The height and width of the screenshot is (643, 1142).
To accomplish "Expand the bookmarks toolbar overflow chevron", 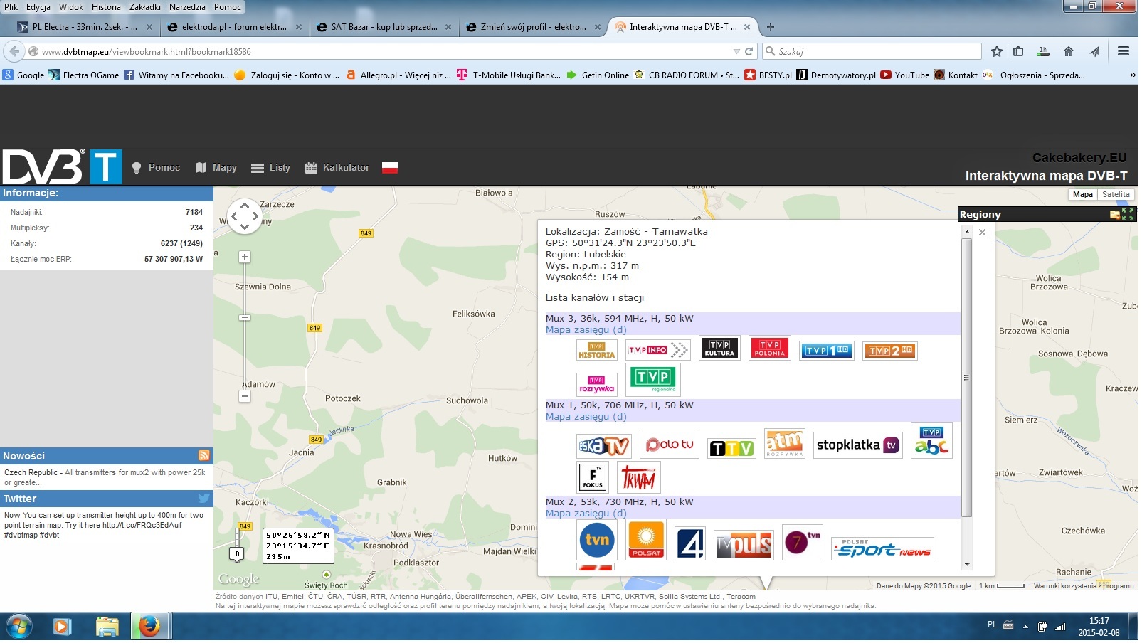I will [1134, 75].
